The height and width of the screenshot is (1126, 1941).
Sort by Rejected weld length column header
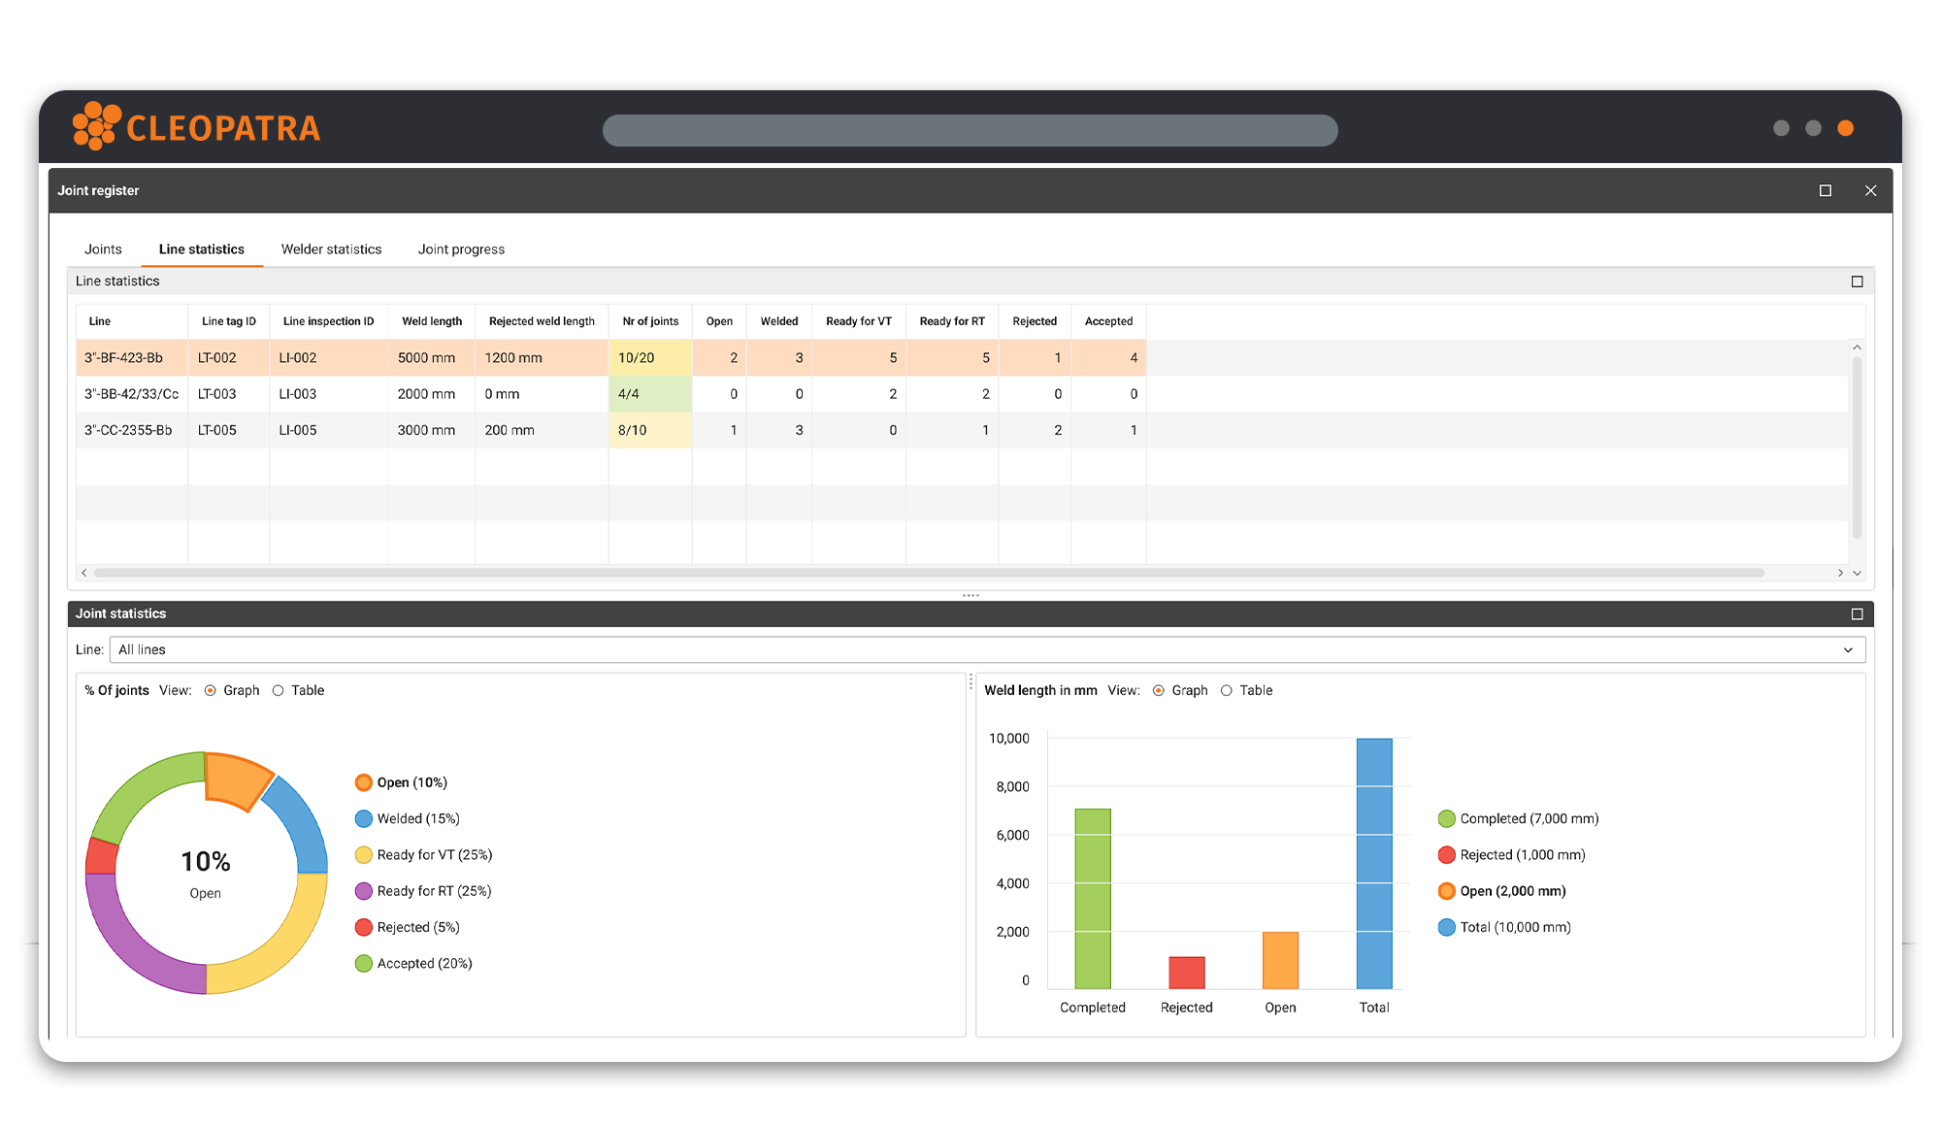542,321
